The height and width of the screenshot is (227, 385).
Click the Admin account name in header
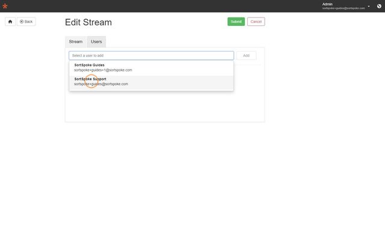coord(327,4)
